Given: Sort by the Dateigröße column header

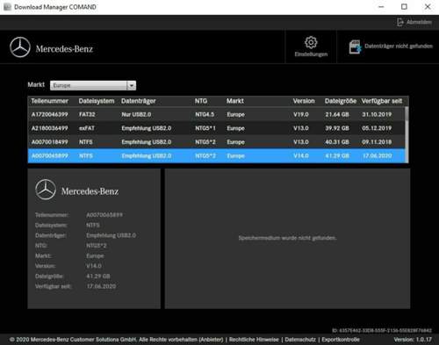Looking at the screenshot, I should 341,101.
